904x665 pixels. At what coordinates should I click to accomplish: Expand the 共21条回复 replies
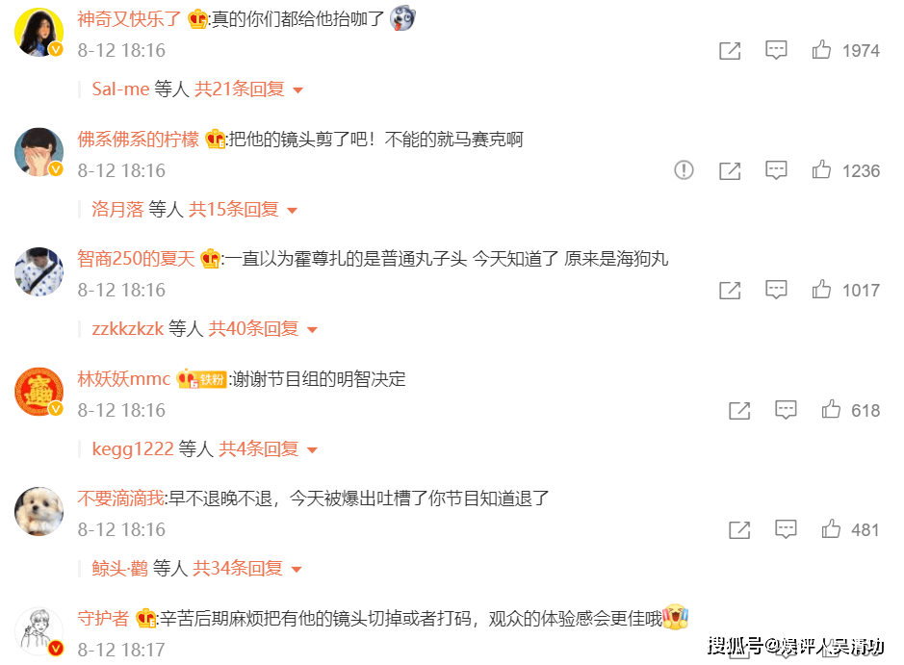(248, 90)
